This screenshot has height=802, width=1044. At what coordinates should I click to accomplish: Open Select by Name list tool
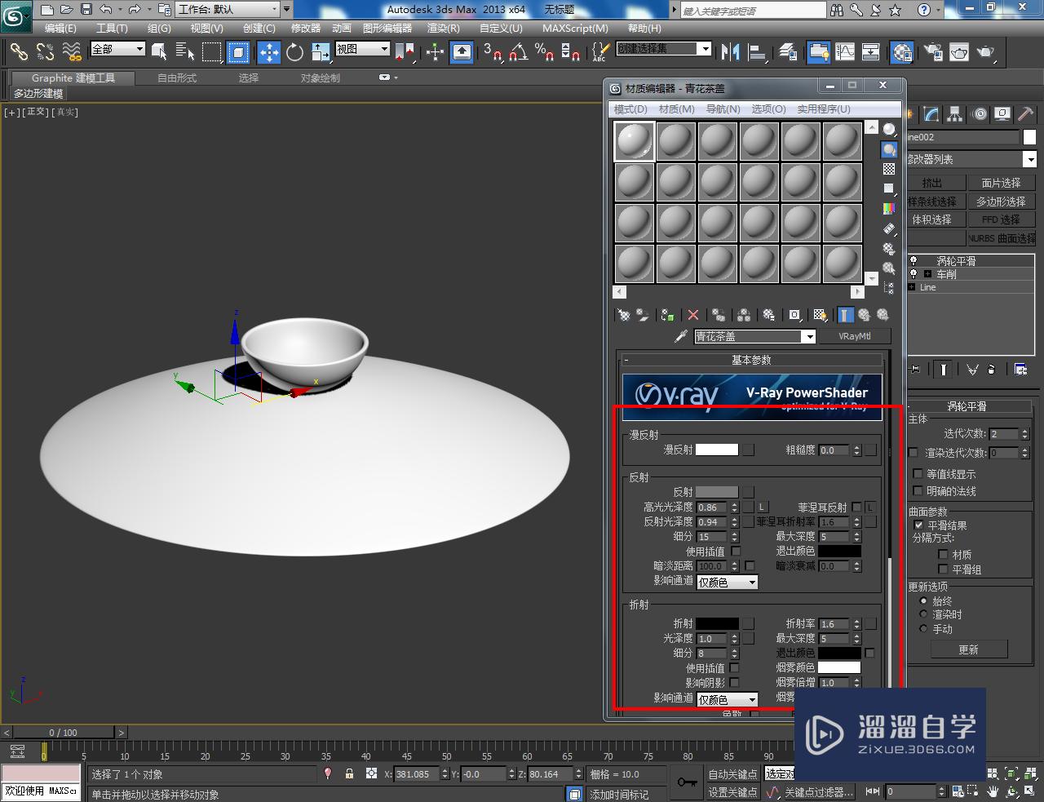[x=185, y=52]
